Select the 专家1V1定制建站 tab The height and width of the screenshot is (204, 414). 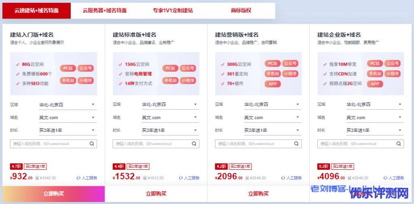click(x=173, y=10)
